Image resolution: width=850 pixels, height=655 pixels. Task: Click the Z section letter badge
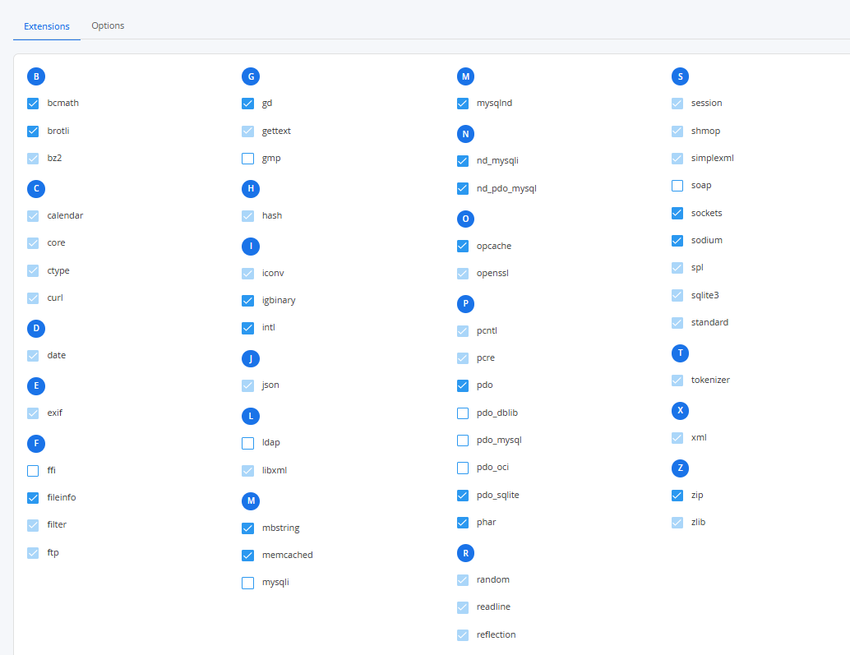[x=681, y=468]
